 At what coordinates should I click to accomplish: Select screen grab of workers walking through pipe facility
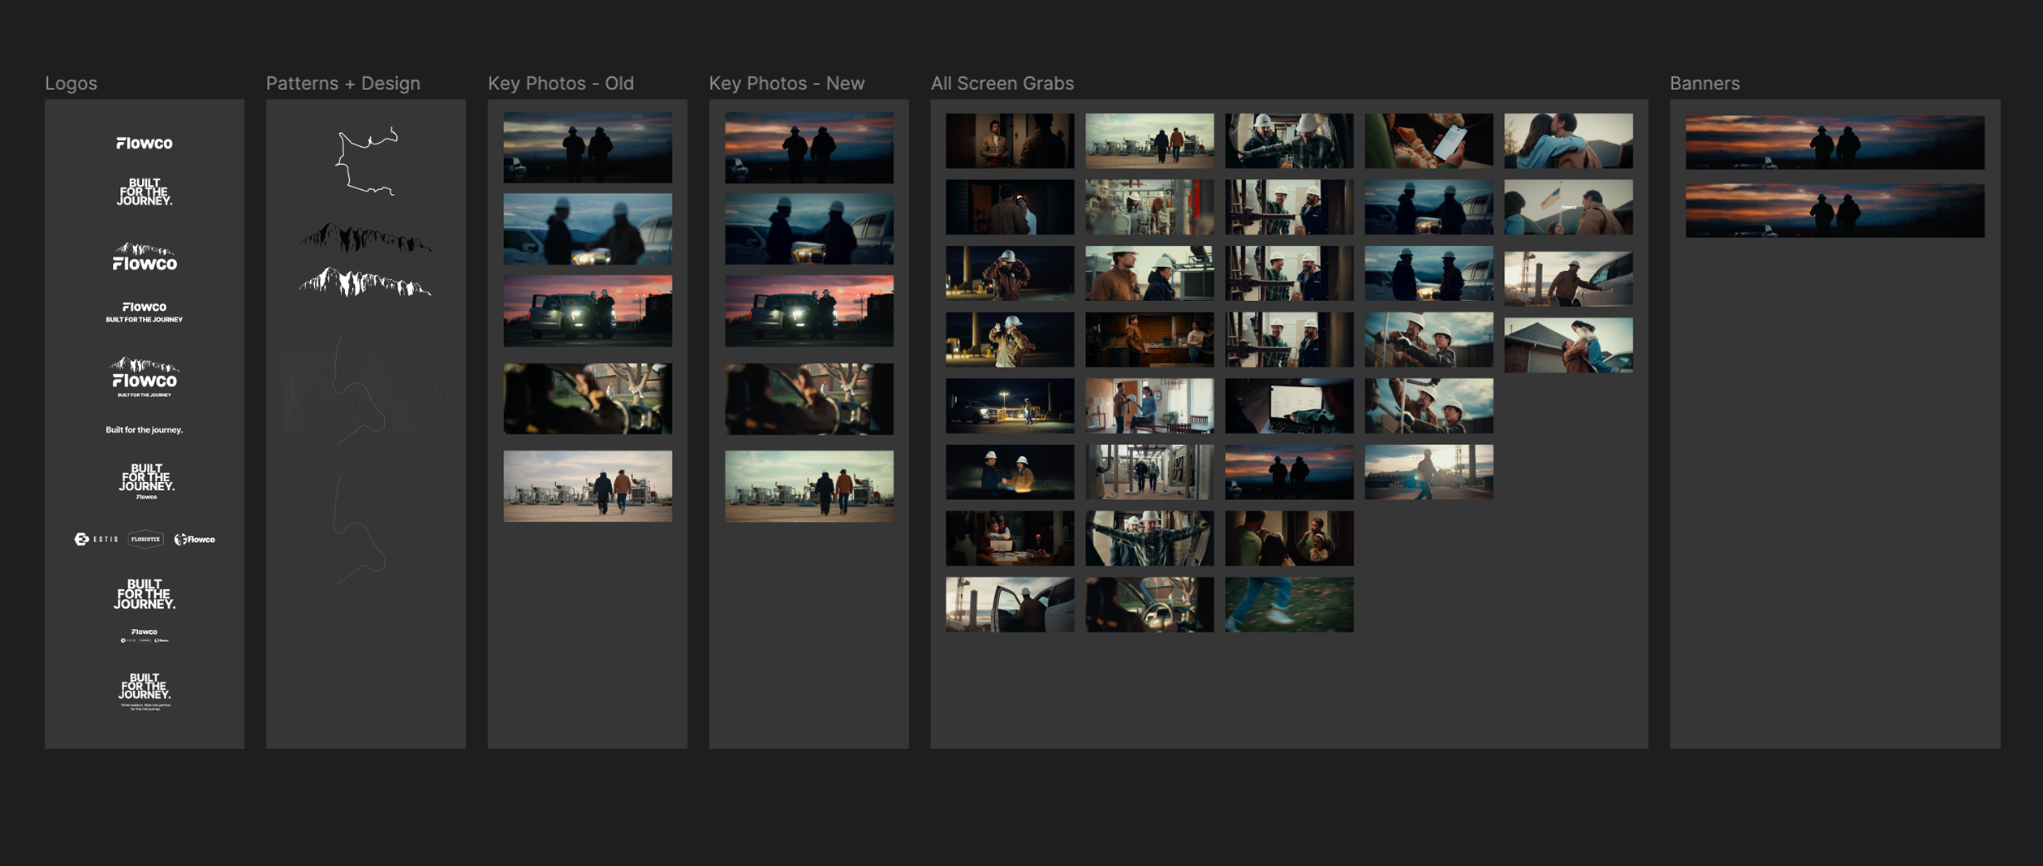pyautogui.click(x=1149, y=472)
